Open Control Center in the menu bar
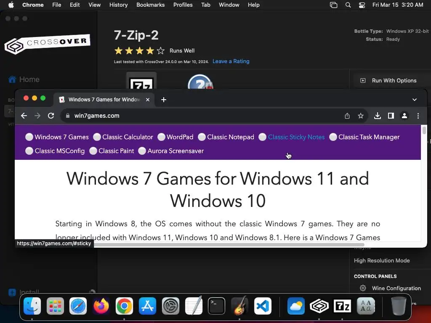431x323 pixels. pos(362,5)
